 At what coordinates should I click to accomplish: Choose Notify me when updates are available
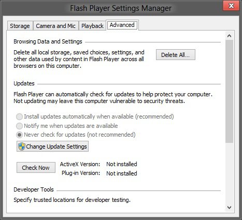19,126
